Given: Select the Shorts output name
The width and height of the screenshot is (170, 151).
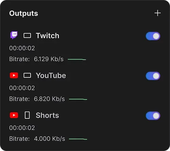Looking at the screenshot, I should tap(47, 115).
